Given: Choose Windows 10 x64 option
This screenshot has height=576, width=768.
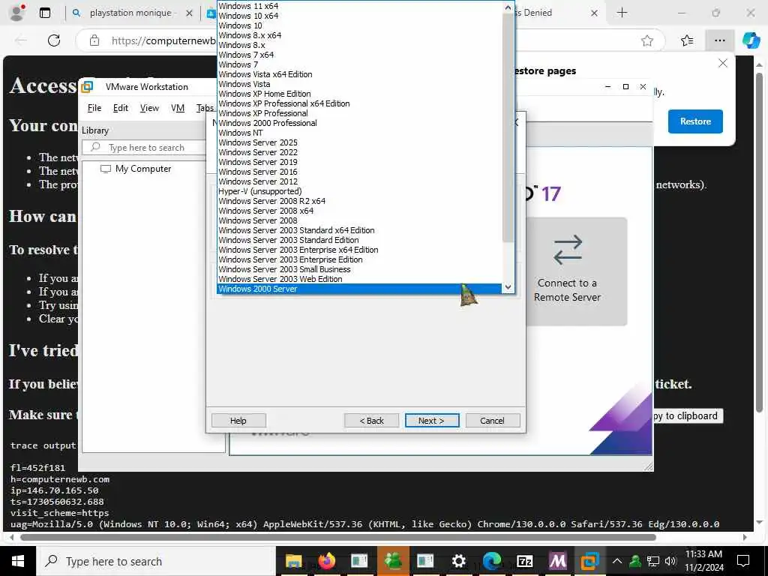Looking at the screenshot, I should pos(359,16).
